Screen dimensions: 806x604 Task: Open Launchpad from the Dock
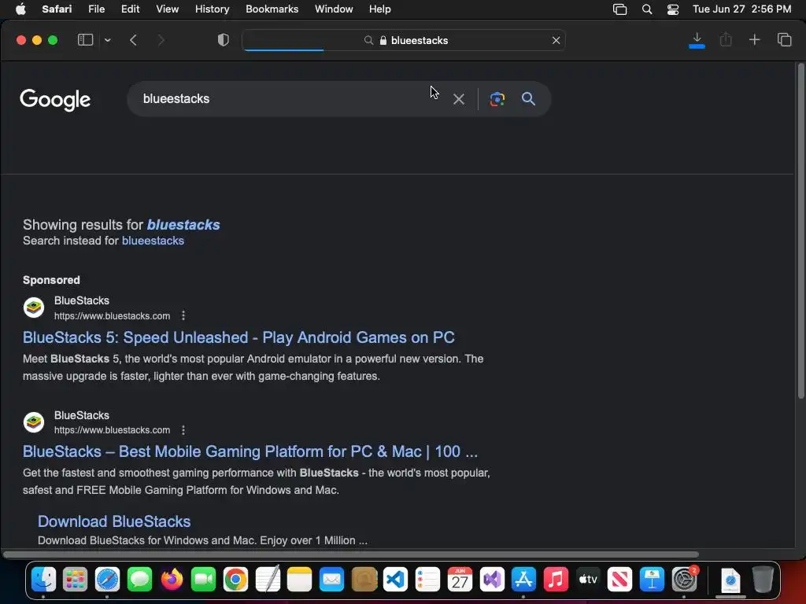coord(75,580)
